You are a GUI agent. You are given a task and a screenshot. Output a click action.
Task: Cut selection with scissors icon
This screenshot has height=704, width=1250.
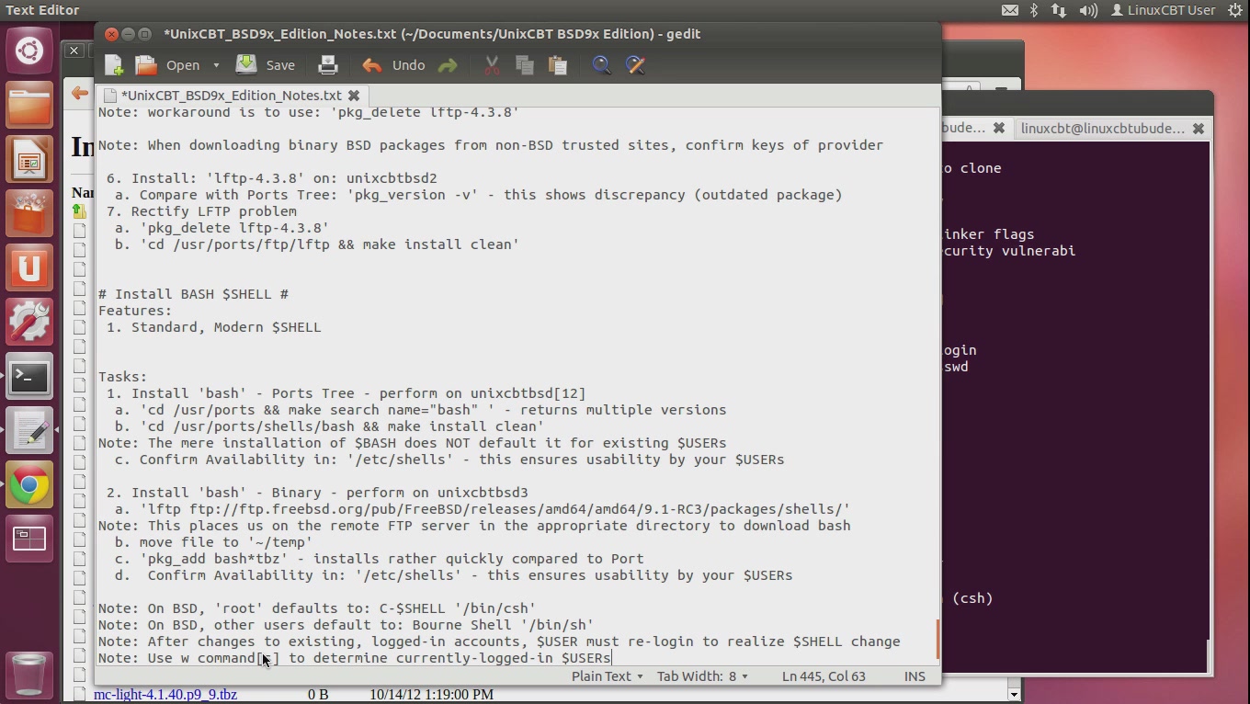(x=492, y=65)
